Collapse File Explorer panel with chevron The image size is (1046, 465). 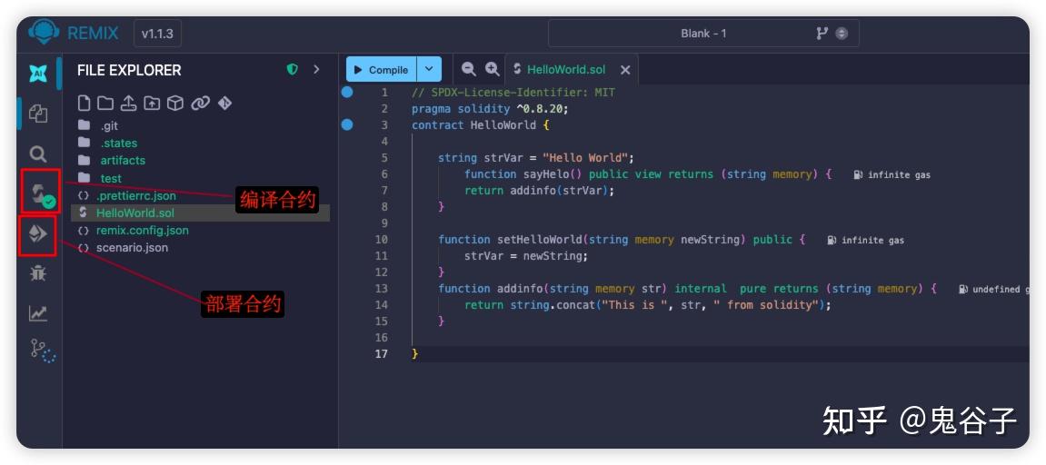point(316,69)
